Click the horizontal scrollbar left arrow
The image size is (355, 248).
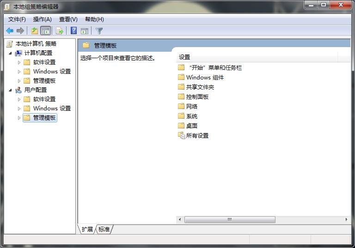tap(180, 219)
